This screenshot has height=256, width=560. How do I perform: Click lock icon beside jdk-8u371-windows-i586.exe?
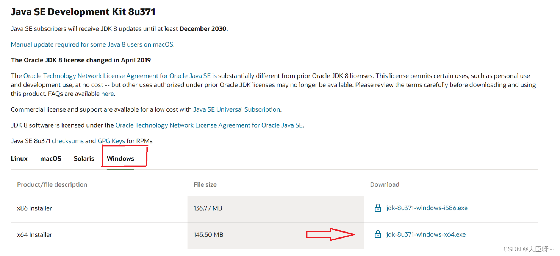377,208
